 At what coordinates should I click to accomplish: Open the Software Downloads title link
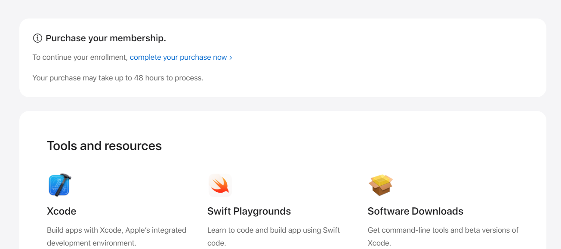click(x=415, y=211)
